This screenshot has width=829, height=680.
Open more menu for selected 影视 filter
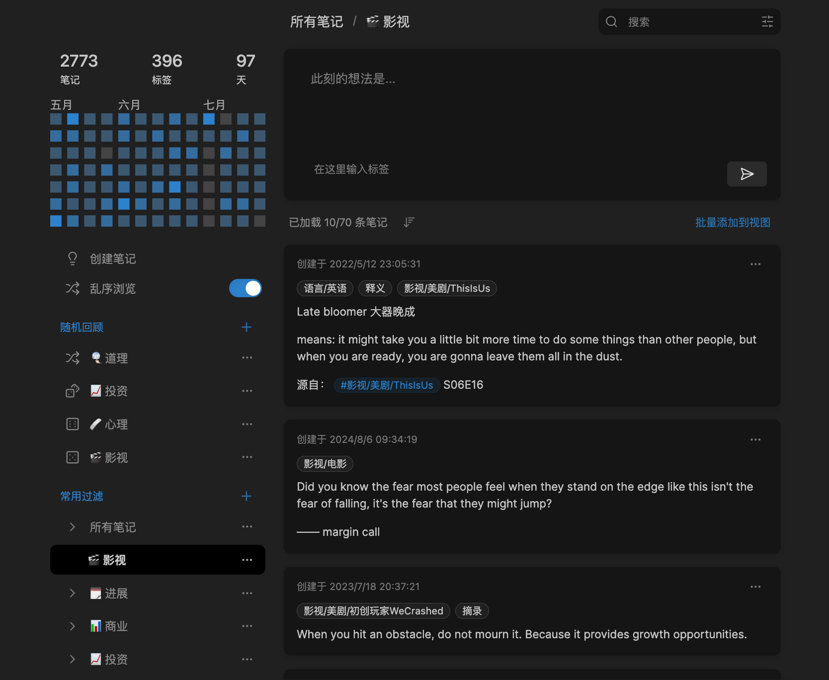coord(247,560)
